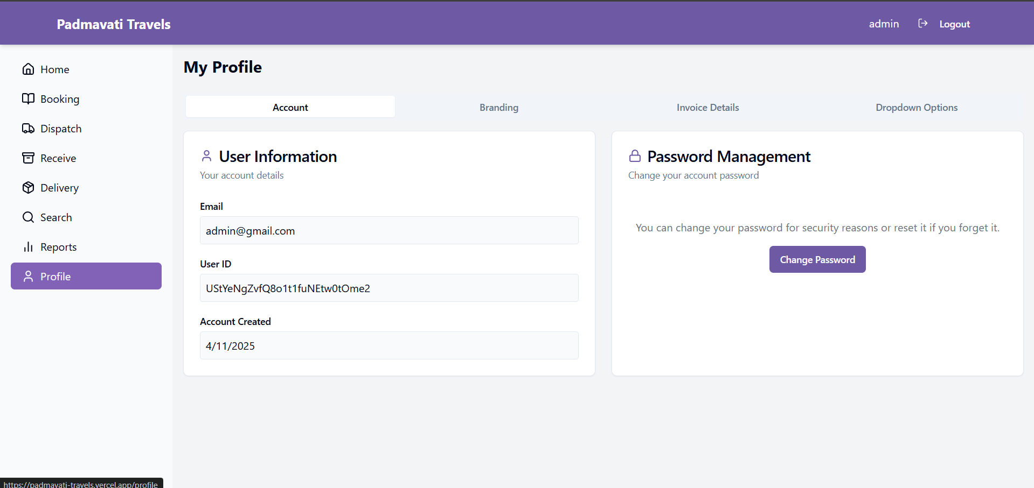This screenshot has height=488, width=1034.
Task: Click the Search magnifier icon in sidebar
Action: (x=28, y=217)
